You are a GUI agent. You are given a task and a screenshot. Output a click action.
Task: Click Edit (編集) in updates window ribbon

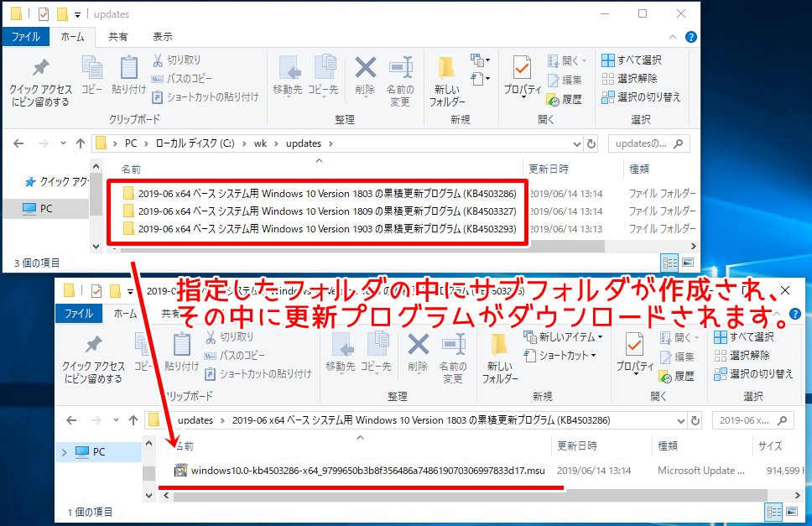[565, 80]
